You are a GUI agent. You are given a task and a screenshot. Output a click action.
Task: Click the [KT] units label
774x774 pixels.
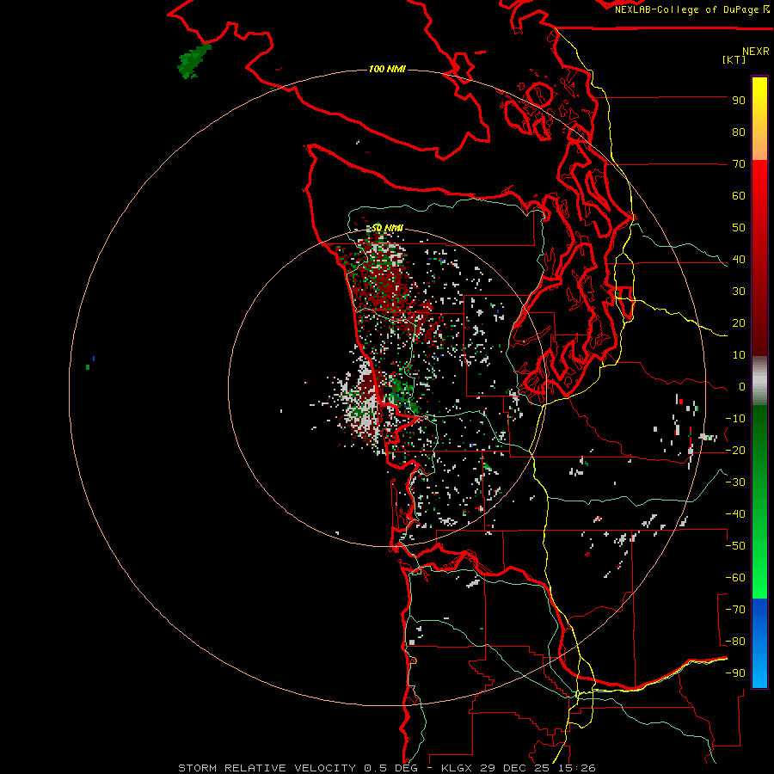click(734, 59)
